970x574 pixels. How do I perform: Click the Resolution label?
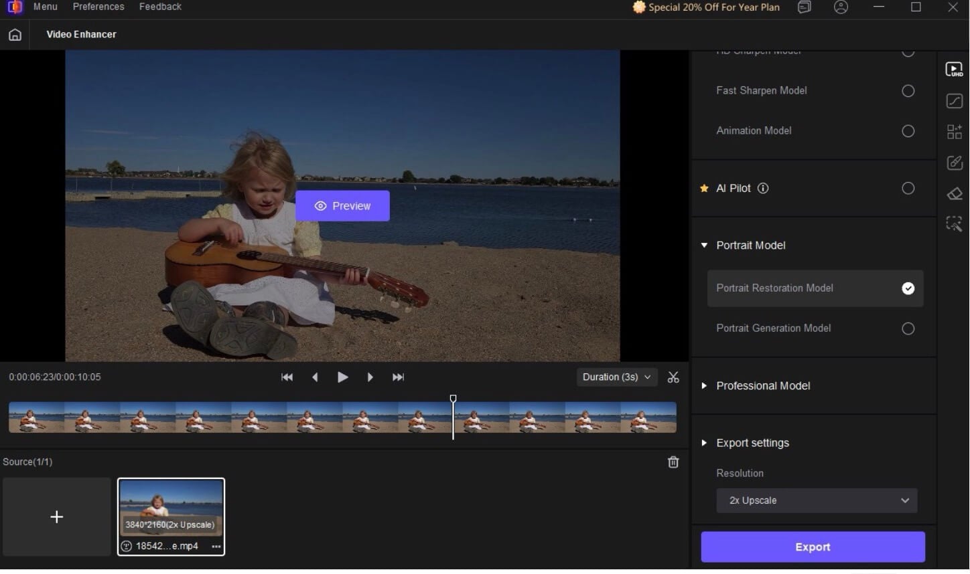(740, 474)
